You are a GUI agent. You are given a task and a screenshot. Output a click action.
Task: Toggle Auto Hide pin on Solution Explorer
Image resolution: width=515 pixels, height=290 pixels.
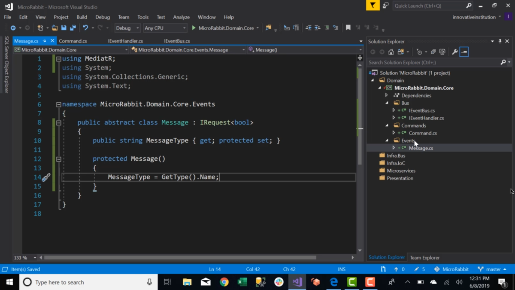(500, 41)
